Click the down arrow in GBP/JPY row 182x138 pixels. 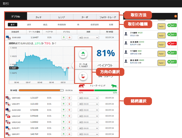pos(69,134)
